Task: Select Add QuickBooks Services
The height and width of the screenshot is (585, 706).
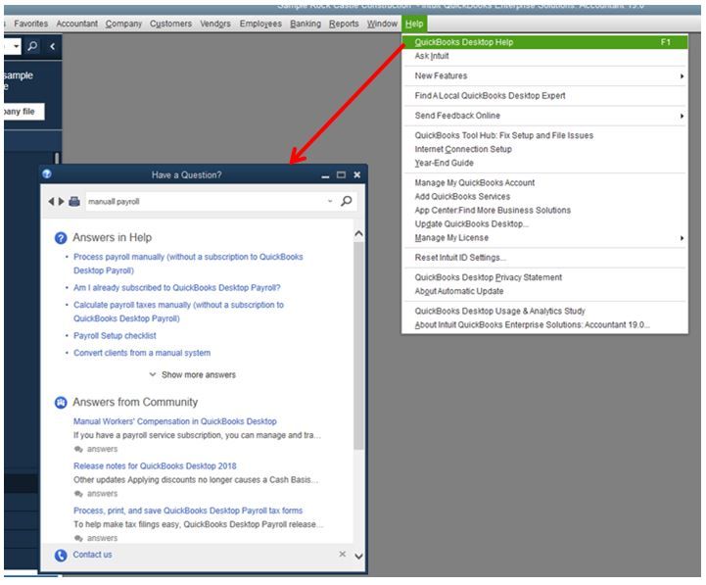Action: 544,197
